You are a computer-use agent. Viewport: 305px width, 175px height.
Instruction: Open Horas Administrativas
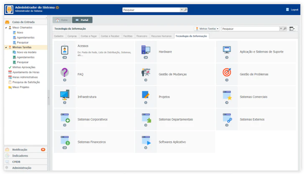[x=23, y=77]
